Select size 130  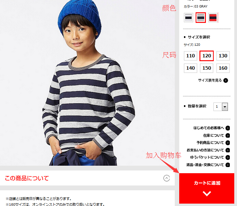point(223,56)
